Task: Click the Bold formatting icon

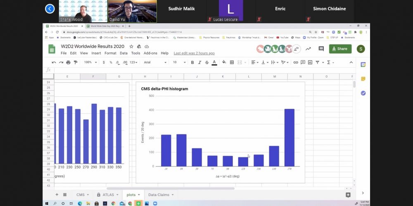Action: 192,62
